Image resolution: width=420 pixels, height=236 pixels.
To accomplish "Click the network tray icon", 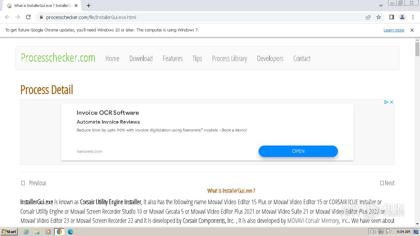I will pos(381,232).
